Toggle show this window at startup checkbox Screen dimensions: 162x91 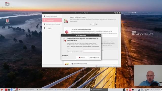point(96,66)
